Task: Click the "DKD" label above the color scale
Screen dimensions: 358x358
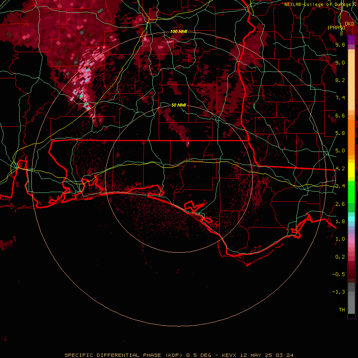Action: tap(350, 24)
